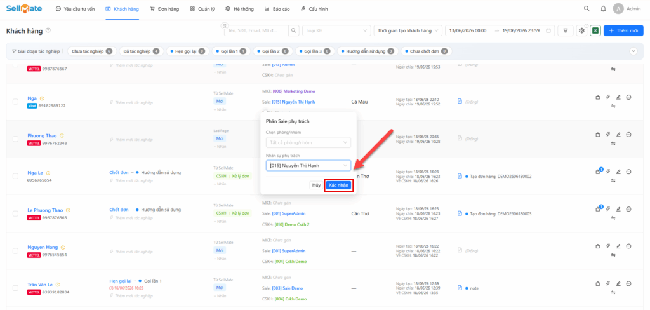The height and width of the screenshot is (310, 650).
Task: Expand the stage filter bar chevron
Action: click(633, 51)
